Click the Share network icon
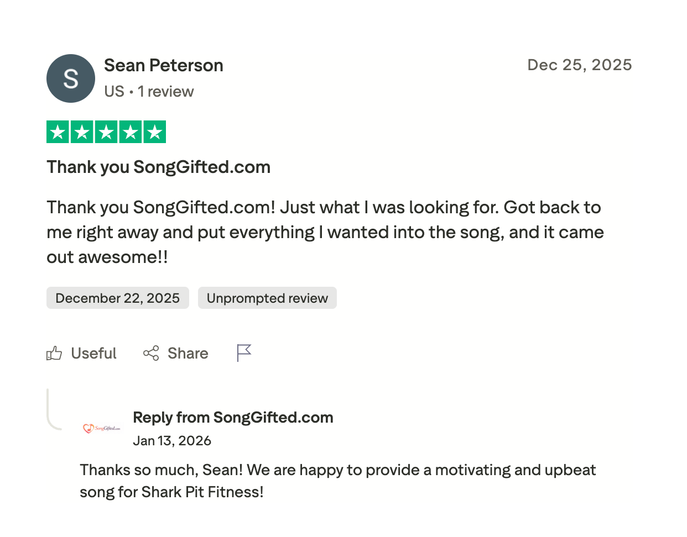Screen dimensions: 687x537 (151, 354)
